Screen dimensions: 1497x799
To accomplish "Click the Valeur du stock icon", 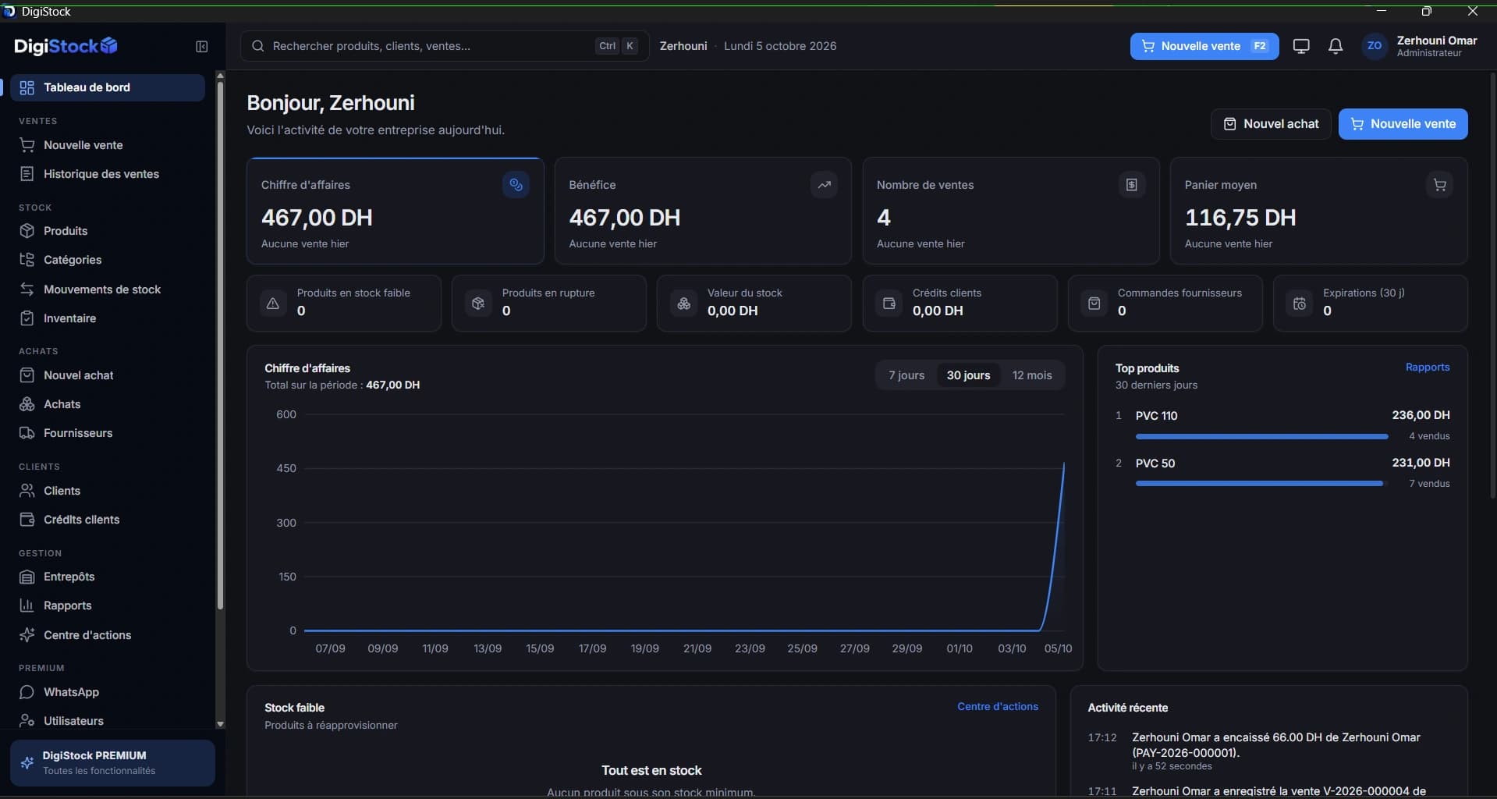I will tap(683, 304).
